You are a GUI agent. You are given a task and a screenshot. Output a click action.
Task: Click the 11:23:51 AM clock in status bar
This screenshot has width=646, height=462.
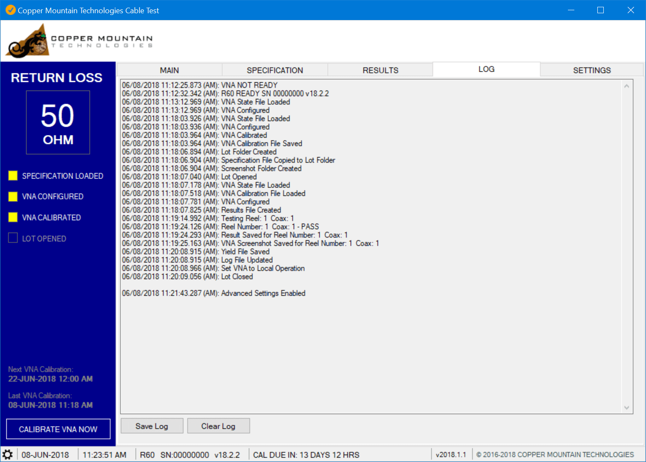pyautogui.click(x=105, y=455)
